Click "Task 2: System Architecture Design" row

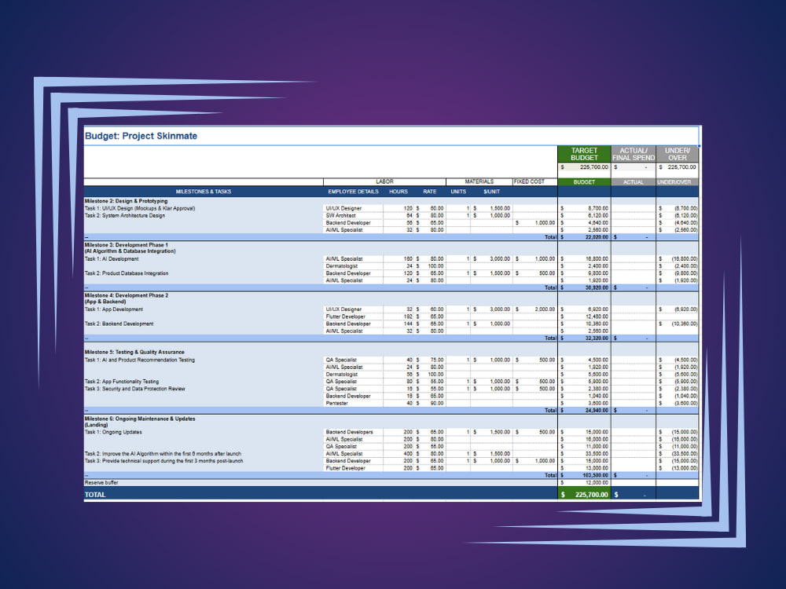pyautogui.click(x=124, y=215)
